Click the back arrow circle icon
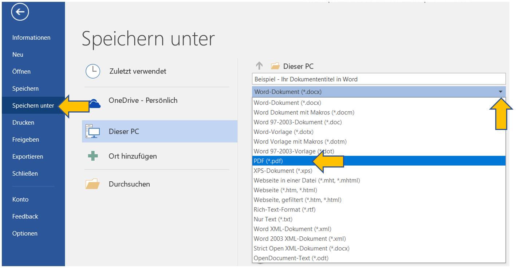This screenshot has width=516, height=268. (20, 12)
